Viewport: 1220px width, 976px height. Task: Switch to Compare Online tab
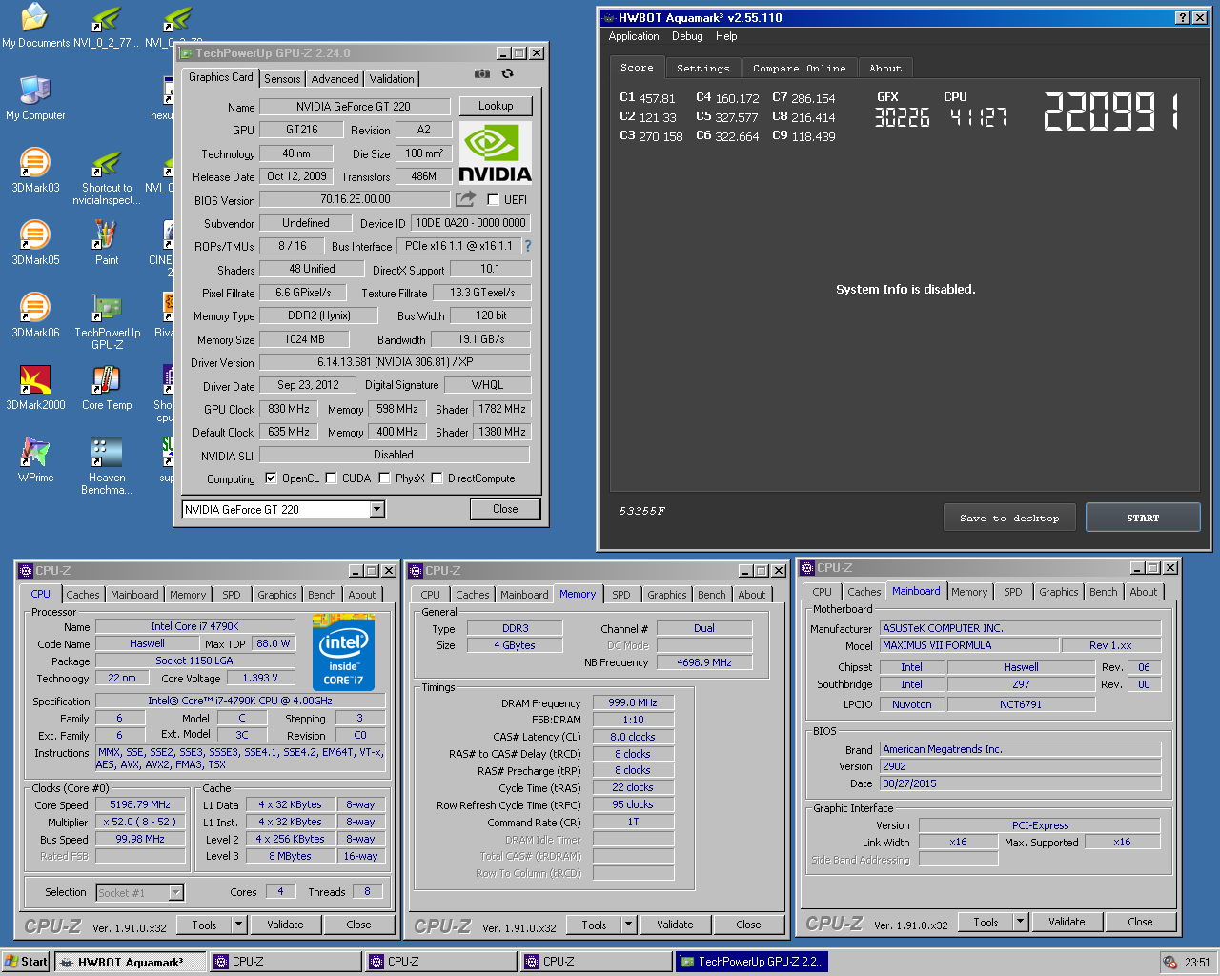[799, 68]
